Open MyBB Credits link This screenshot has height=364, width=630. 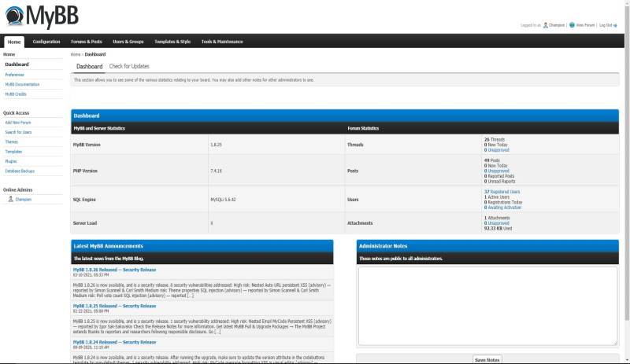click(x=16, y=94)
